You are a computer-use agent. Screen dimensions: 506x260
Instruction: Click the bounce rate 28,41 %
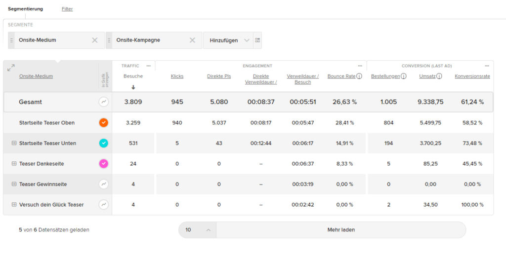[344, 123]
